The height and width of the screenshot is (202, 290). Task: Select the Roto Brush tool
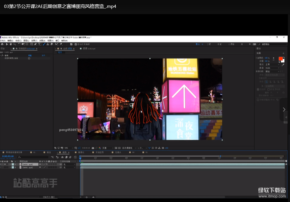(x=57, y=44)
